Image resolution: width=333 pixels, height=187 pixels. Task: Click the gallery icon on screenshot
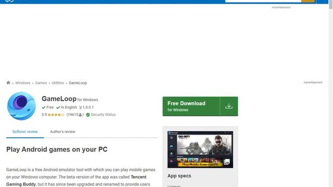227,162
